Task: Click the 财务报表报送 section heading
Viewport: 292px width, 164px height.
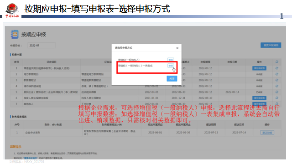Action: point(19,117)
